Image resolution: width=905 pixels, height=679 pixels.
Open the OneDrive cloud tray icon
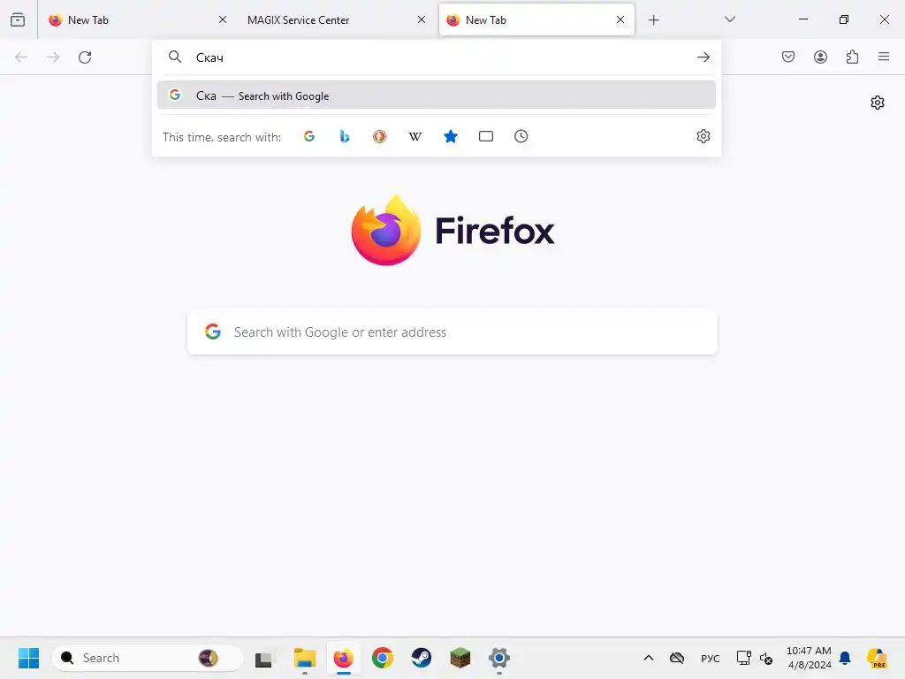click(676, 658)
